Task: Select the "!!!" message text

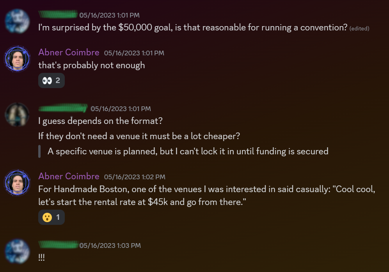Action: 41,257
